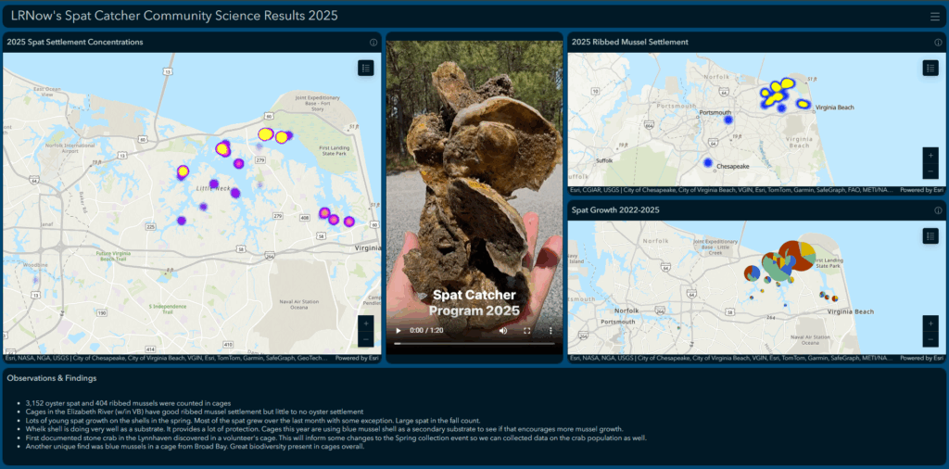Open the dashboard hamburger menu
The image size is (949, 469).
pyautogui.click(x=934, y=16)
